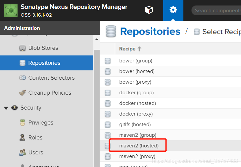241x167 pixels.
Task: Click icon beside maven2 (proxy)
Action: 108,157
